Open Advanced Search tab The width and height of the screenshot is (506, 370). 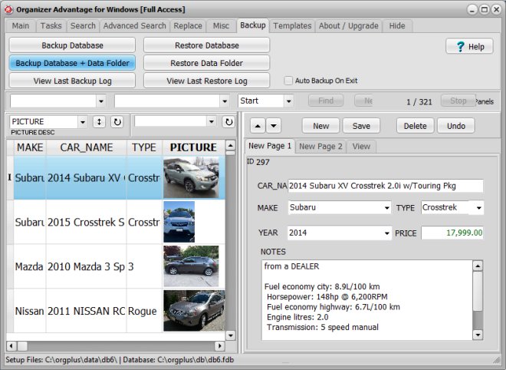135,25
